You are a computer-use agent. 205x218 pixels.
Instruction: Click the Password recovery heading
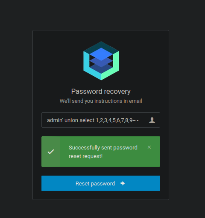101,91
